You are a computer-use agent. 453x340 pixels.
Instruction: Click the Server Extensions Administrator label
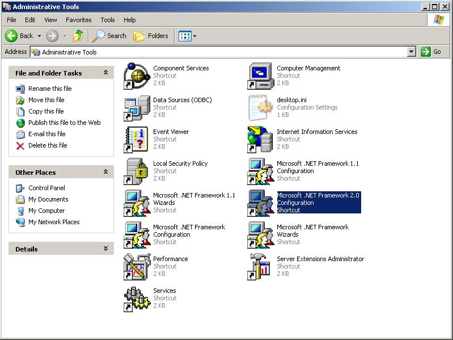(320, 259)
